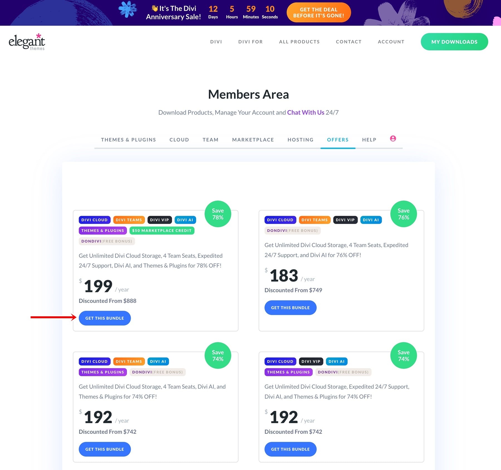Open the Marketplace tab
Viewport: 501px width, 470px height.
point(253,140)
